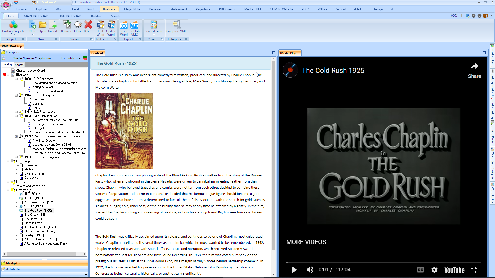Click the Content pane vertical scrollbar
The height and width of the screenshot is (278, 495).
[x=273, y=155]
